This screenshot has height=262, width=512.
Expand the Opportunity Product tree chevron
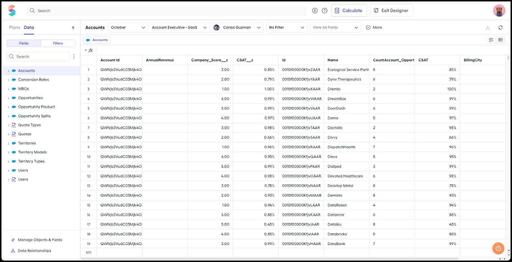pos(8,107)
